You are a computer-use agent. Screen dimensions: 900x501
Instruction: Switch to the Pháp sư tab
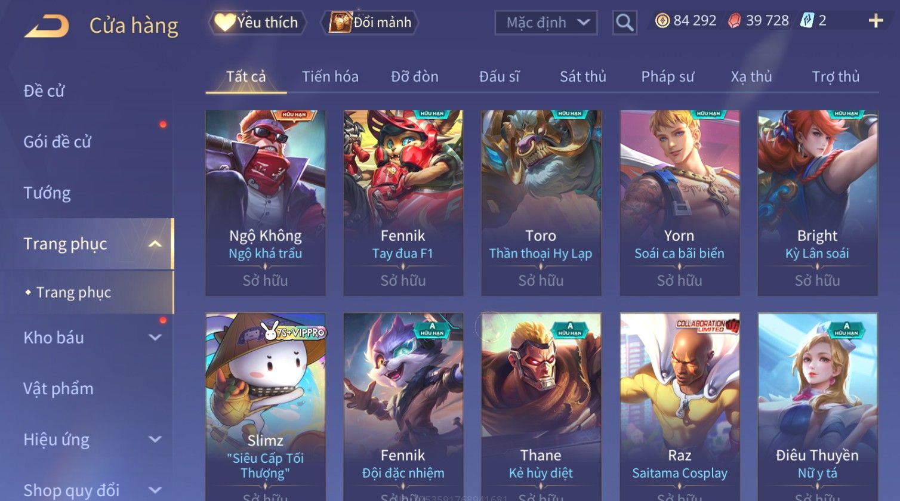click(667, 77)
